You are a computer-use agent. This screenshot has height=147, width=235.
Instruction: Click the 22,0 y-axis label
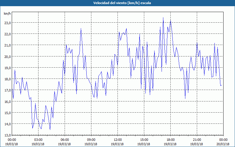click(x=7, y=34)
